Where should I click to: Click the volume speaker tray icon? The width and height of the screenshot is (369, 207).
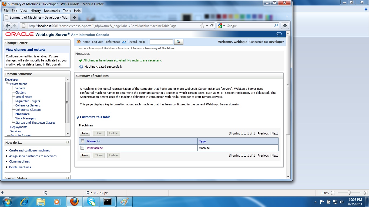(x=342, y=202)
